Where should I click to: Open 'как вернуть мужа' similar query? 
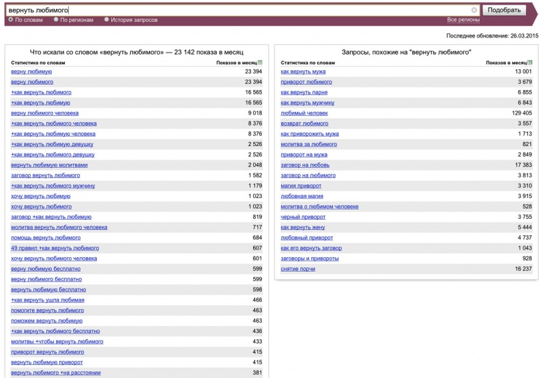[x=303, y=72]
